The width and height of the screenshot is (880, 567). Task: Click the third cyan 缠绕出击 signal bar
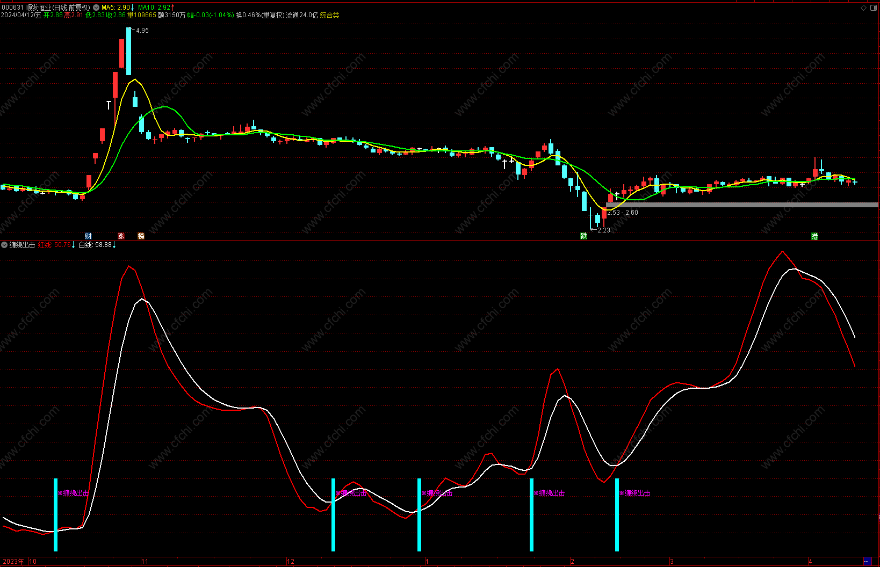pyautogui.click(x=419, y=515)
